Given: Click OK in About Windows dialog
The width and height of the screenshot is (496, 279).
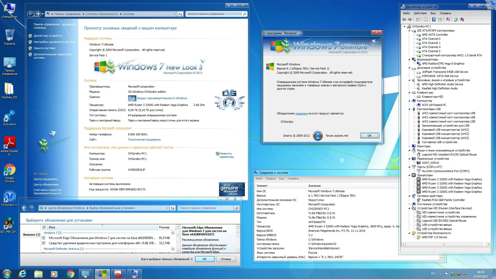Looking at the screenshot, I should click(369, 136).
